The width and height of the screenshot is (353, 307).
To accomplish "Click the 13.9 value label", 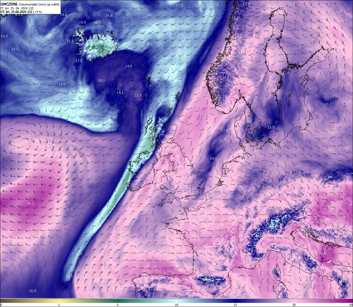I will (x=271, y=127).
